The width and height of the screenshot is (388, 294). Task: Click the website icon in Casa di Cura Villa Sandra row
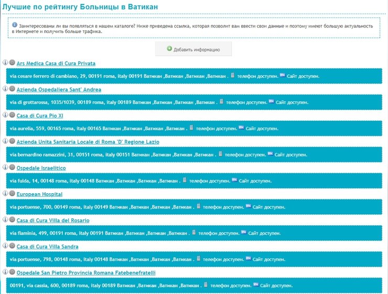(x=248, y=259)
